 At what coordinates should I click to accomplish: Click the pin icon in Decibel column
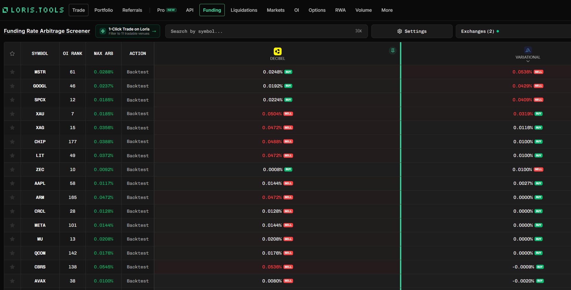click(x=392, y=51)
